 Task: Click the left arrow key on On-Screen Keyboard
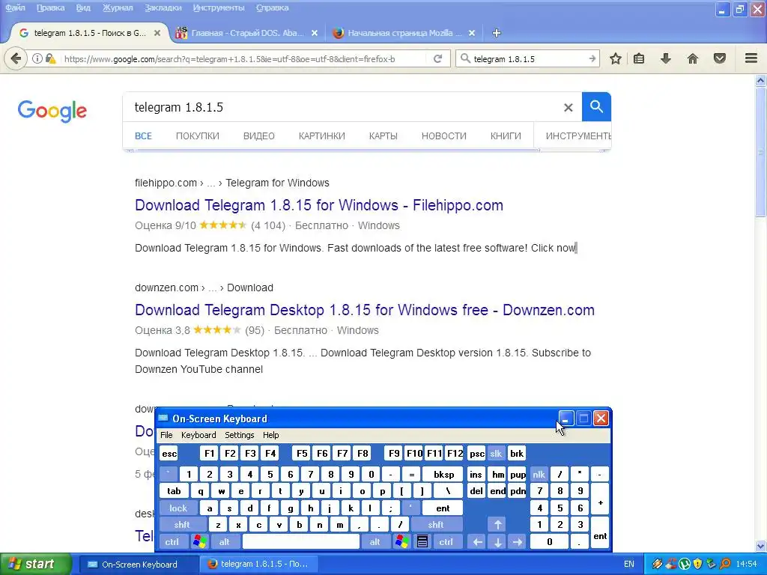(477, 542)
